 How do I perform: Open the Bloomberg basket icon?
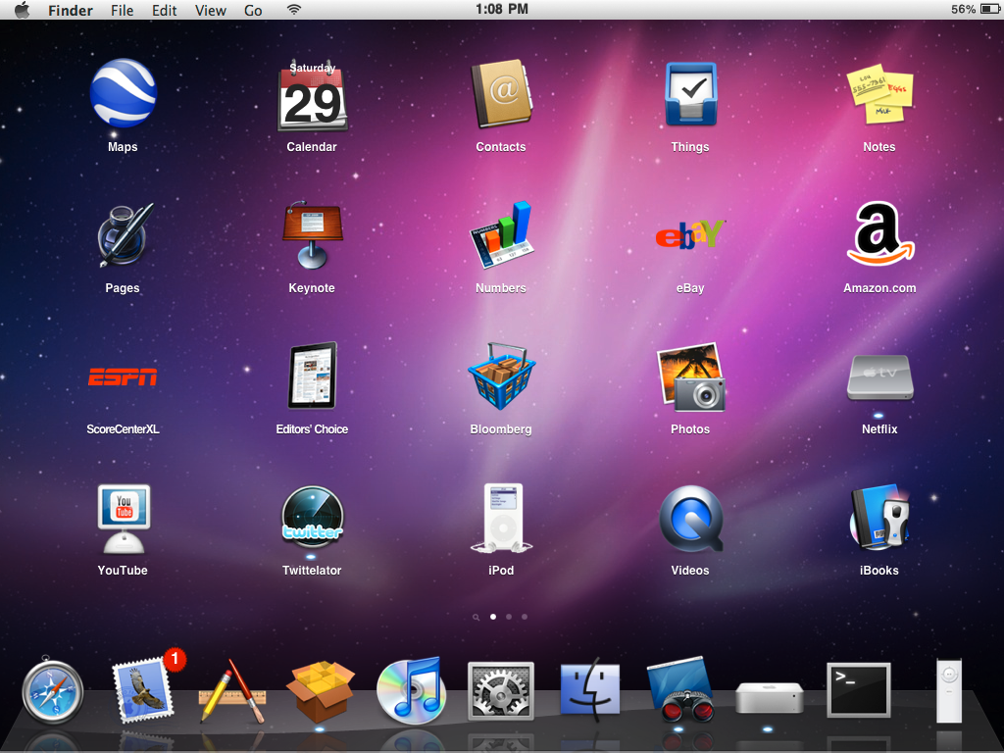click(x=501, y=376)
